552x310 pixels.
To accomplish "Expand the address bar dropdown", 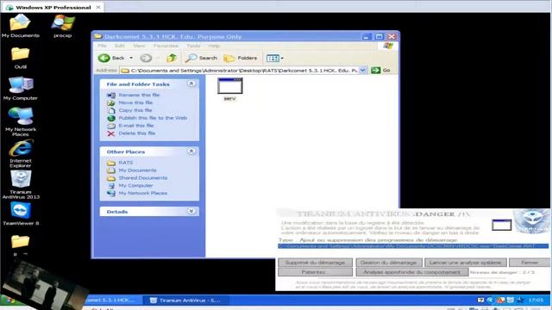I will click(362, 71).
